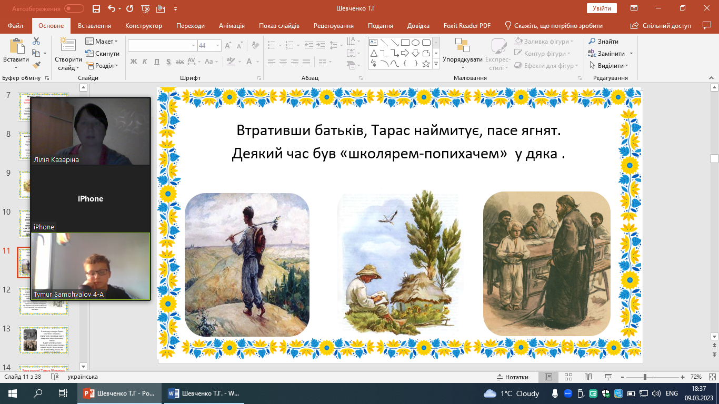Screen dimensions: 719x404
Task: Select the oval shape in shapes gallery
Action: tap(415, 43)
